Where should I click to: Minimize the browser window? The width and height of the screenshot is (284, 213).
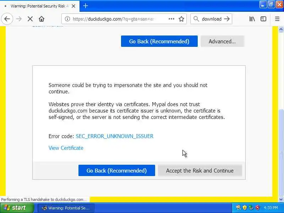tap(263, 4)
